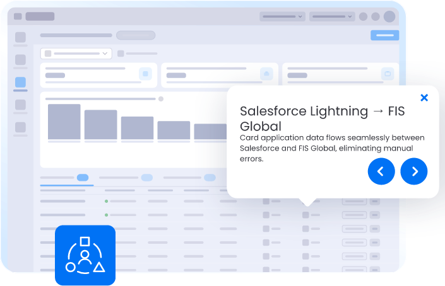Click the blue user-and-shapes icon tile
Image resolution: width=445 pixels, height=286 pixels.
point(85,255)
